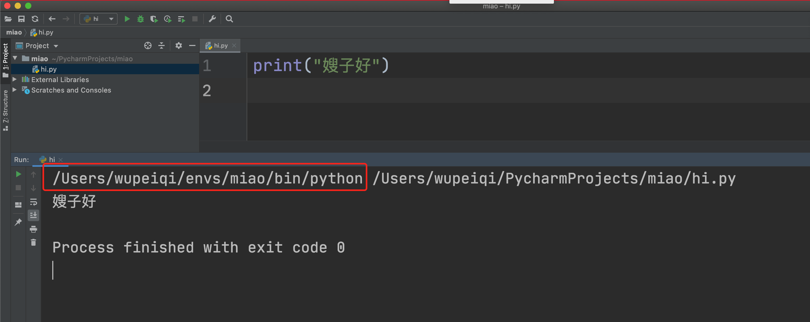Print console output with printer icon

tap(33, 229)
